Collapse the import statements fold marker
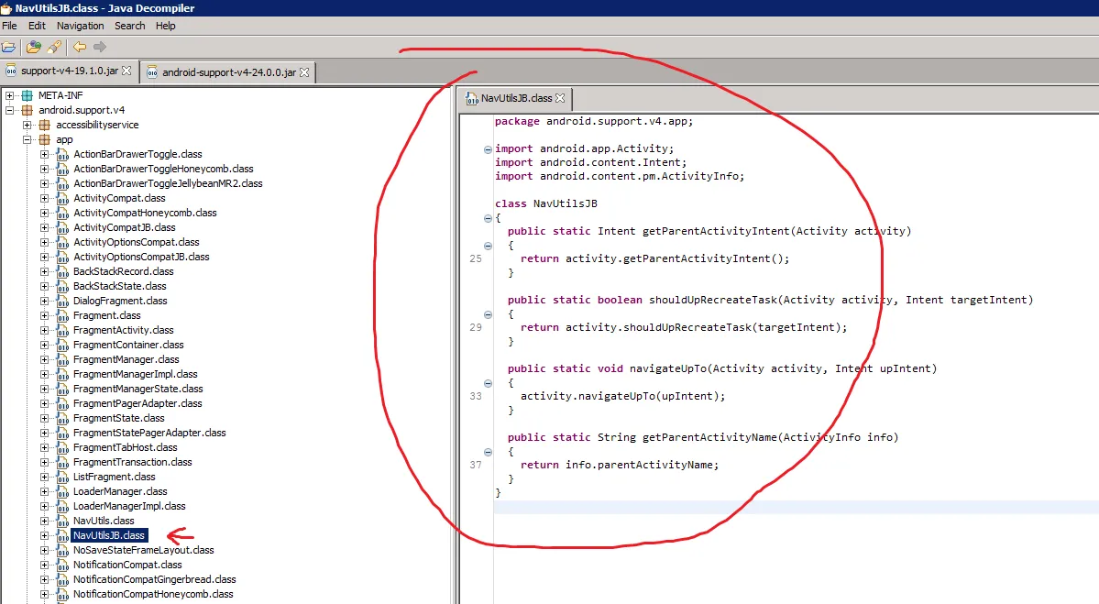This screenshot has height=604, width=1099. [x=488, y=149]
